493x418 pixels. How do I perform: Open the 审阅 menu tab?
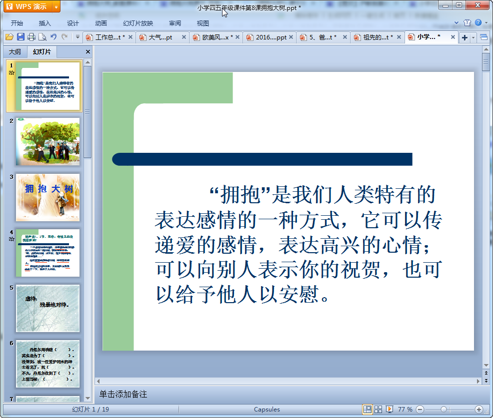click(175, 23)
